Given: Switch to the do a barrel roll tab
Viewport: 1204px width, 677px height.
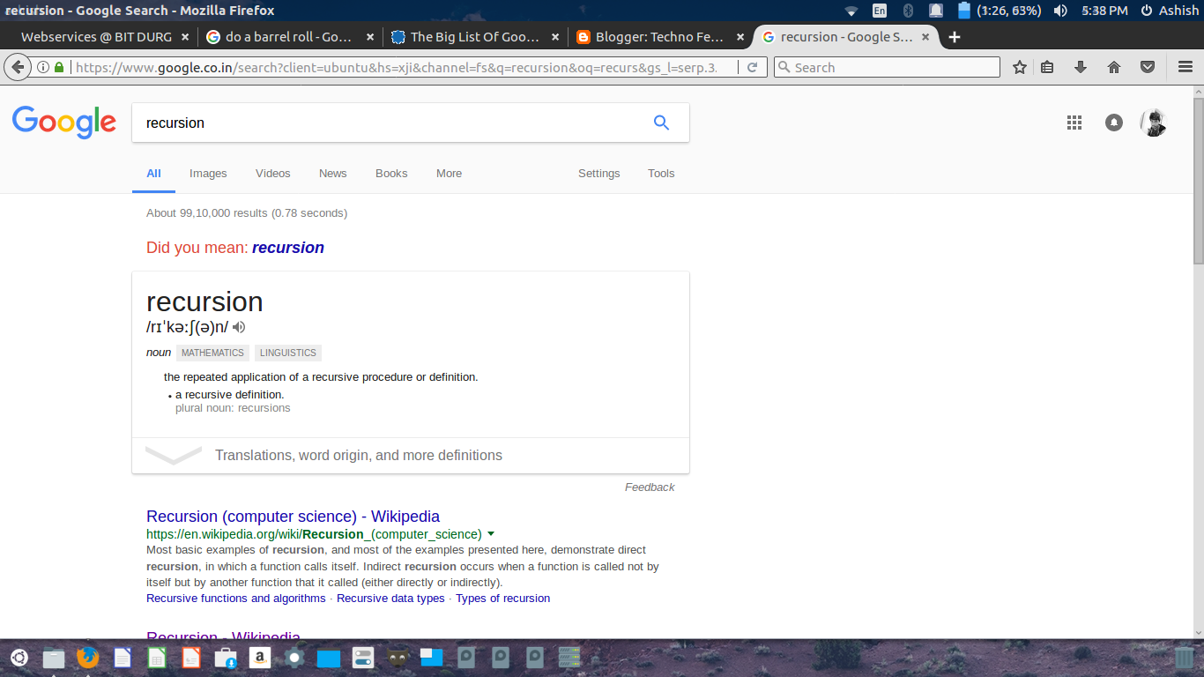Looking at the screenshot, I should click(x=290, y=37).
